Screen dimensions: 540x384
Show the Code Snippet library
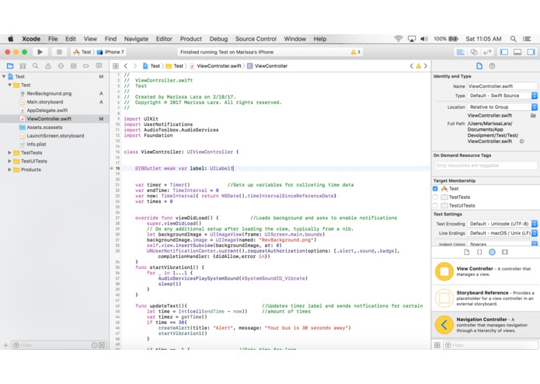point(479,252)
